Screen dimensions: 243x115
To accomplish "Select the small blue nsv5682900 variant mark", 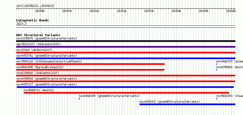I will [x=217, y=99].
